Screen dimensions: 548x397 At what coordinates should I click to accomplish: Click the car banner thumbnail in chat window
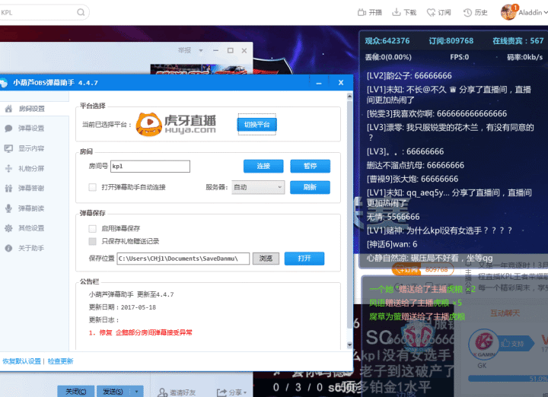pyautogui.click(x=199, y=69)
